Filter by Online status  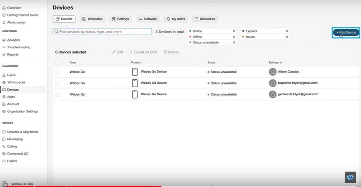pos(212,31)
